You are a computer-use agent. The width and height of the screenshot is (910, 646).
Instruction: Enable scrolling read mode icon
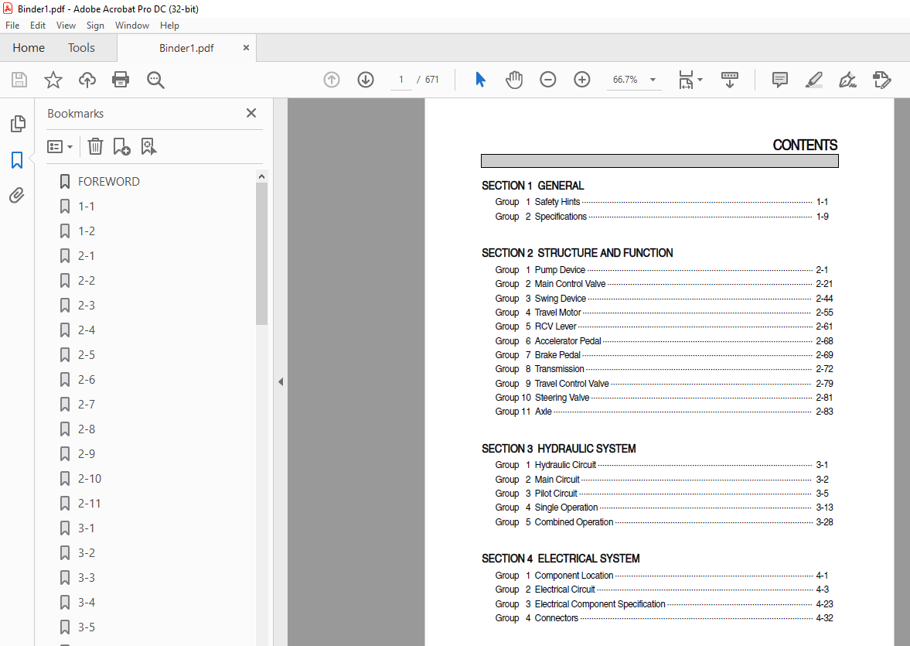coord(730,80)
